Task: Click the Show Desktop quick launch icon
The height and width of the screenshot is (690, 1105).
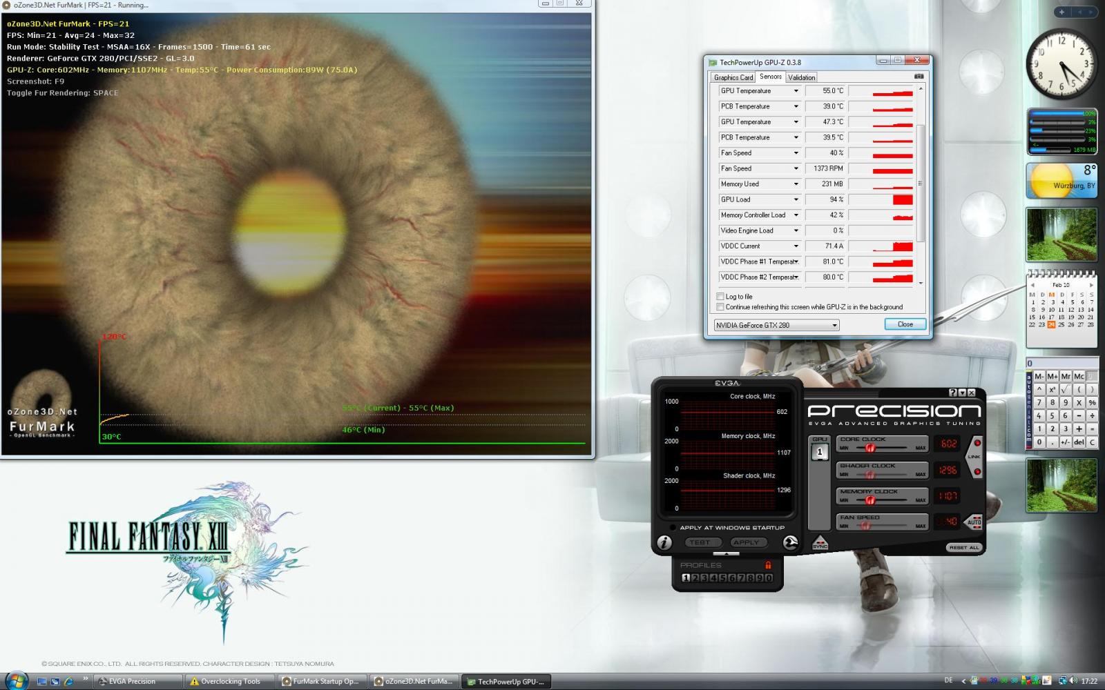Action: [42, 681]
